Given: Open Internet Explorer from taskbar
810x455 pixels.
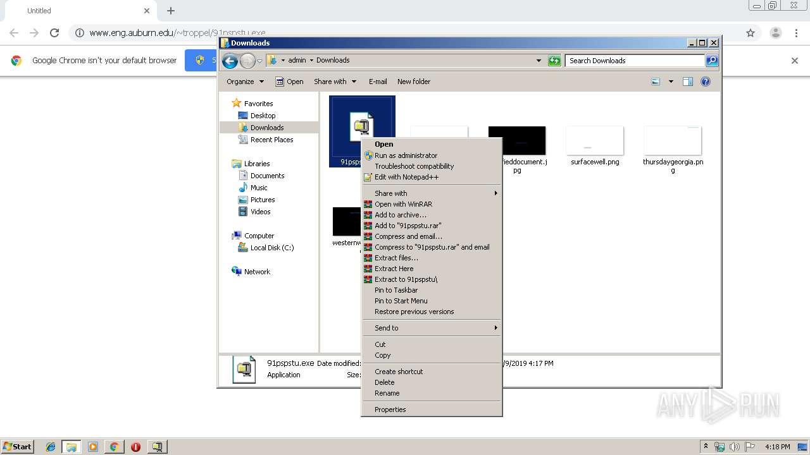Looking at the screenshot, I should click(x=51, y=447).
